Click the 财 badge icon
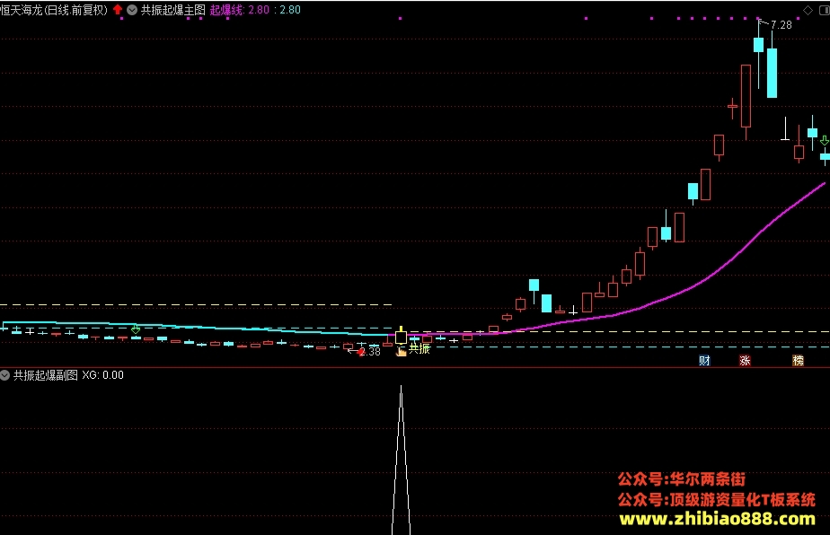830x535 pixels. [704, 360]
